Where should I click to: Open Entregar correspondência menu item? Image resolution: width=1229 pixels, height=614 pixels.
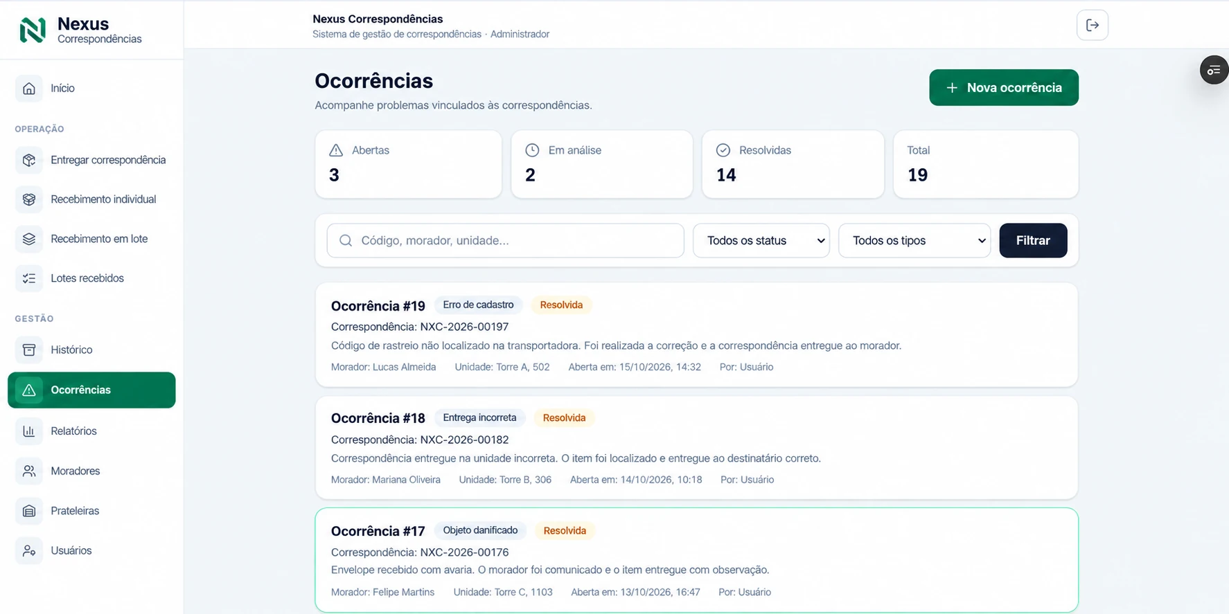[x=91, y=160]
